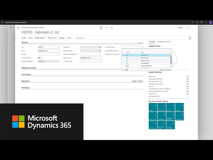Expand the Address & Contact section

[x=29, y=68]
